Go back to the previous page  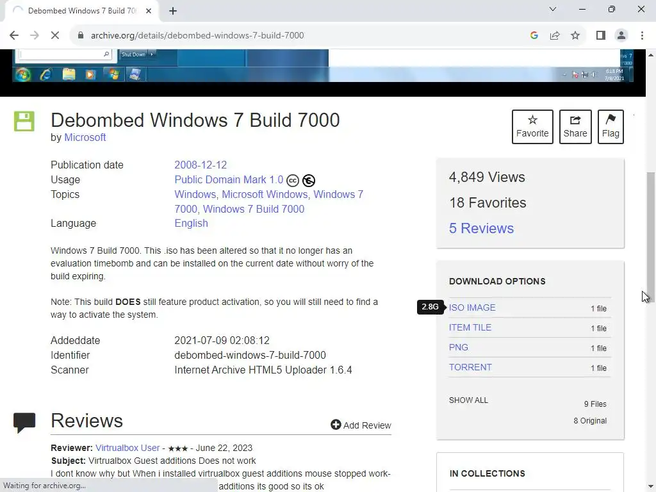point(14,36)
